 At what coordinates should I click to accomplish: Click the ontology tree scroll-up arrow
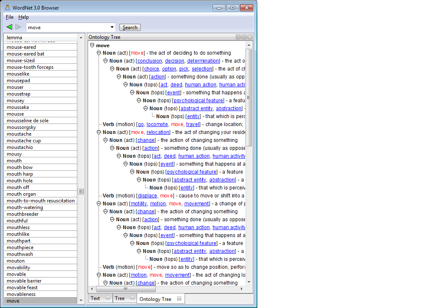point(249,45)
